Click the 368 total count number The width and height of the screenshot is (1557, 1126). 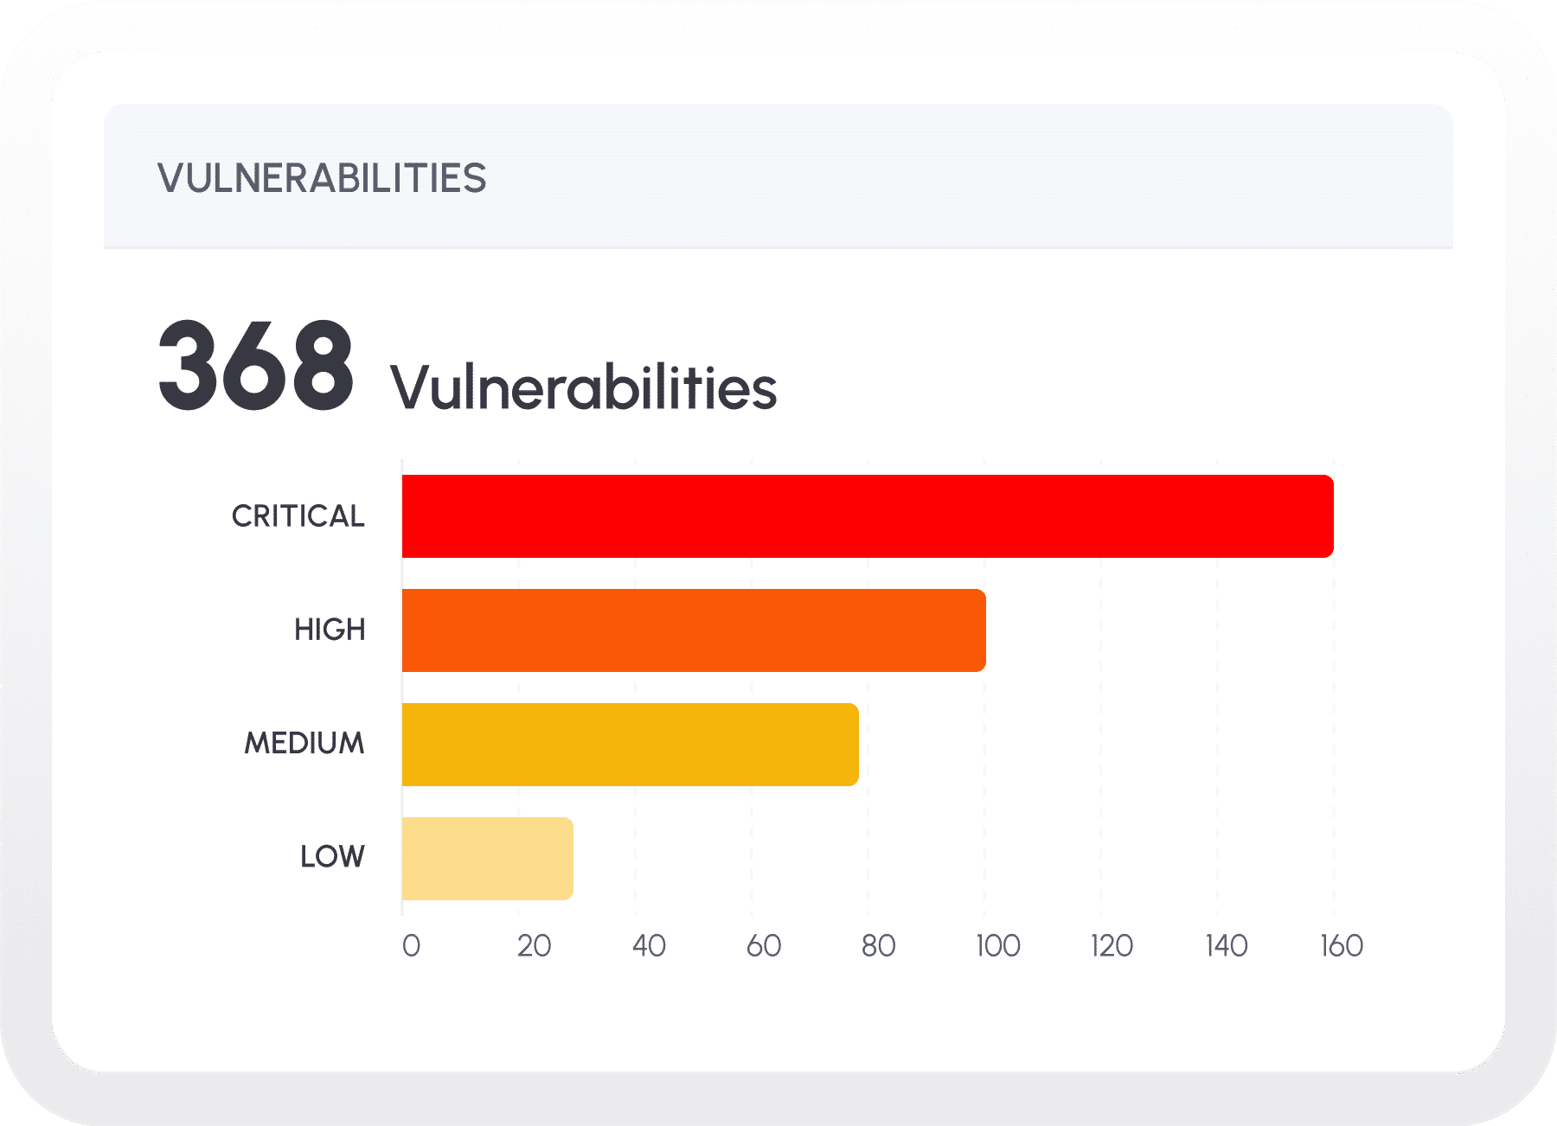tap(256, 365)
